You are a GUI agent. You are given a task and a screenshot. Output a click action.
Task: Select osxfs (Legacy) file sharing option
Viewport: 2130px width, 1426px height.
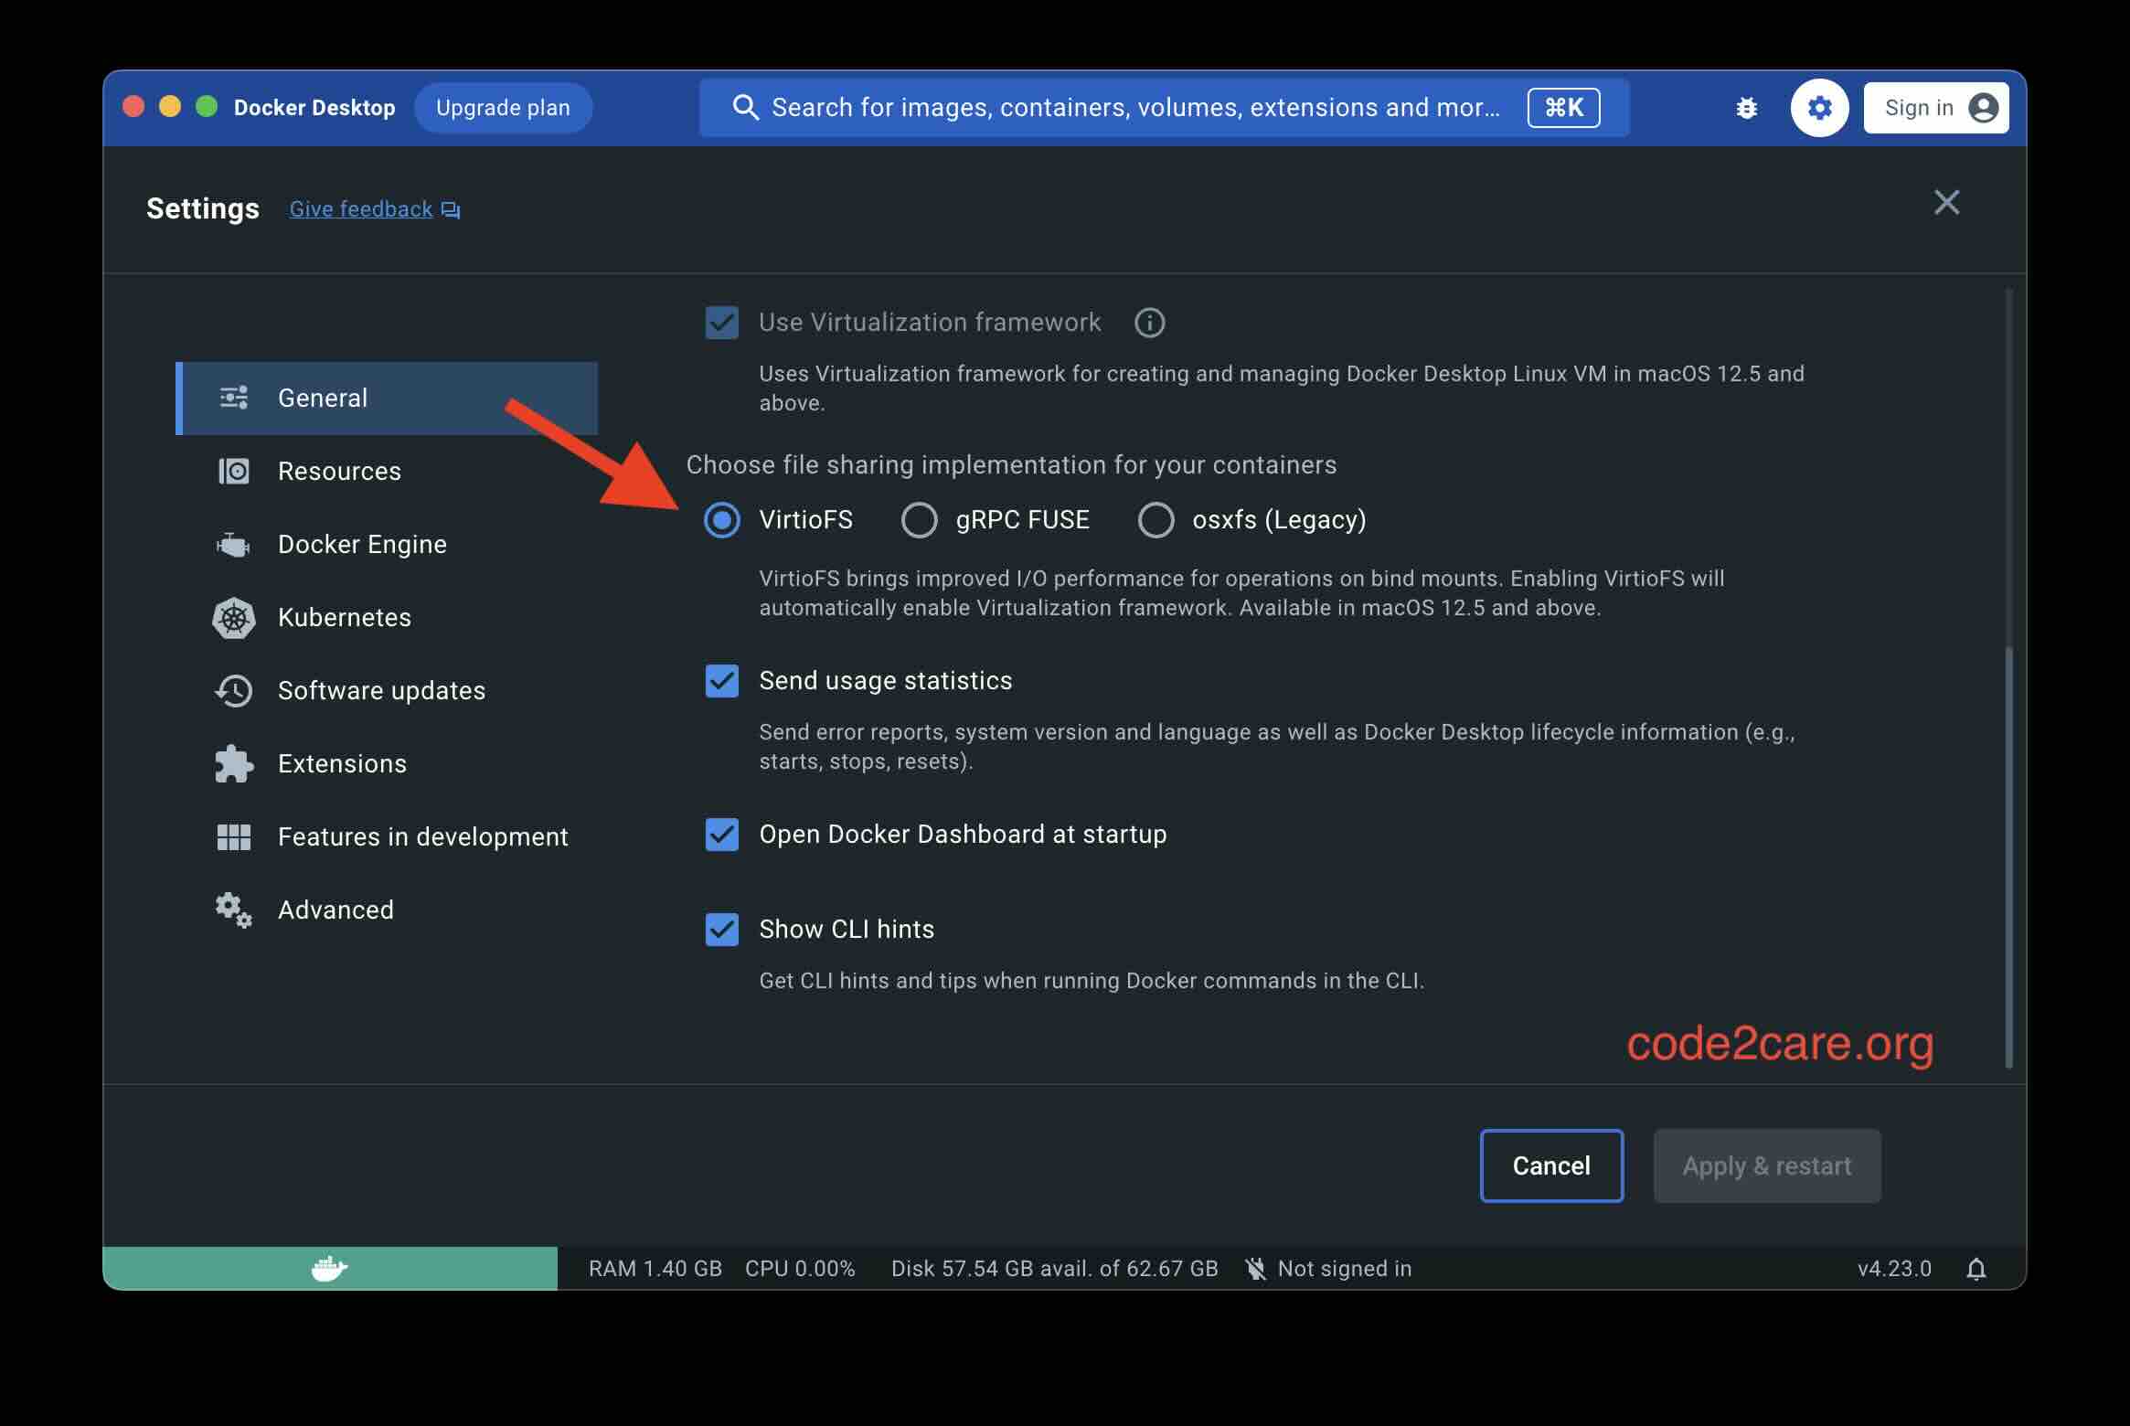(1156, 520)
